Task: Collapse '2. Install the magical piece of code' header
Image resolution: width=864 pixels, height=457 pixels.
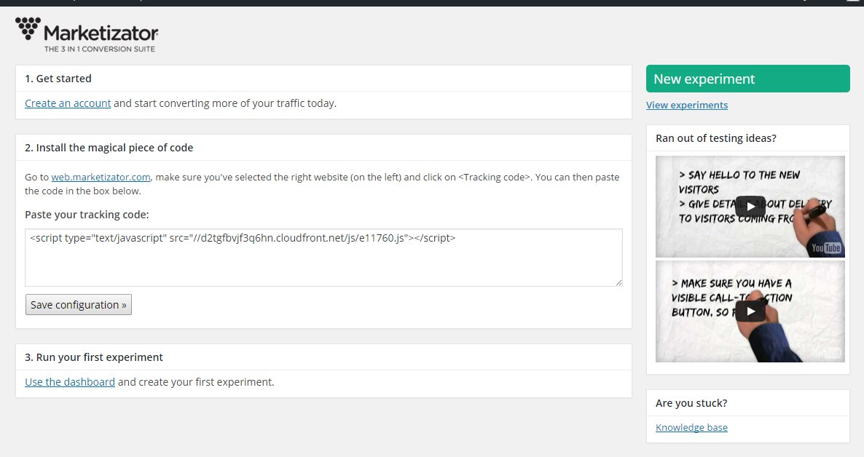Action: pyautogui.click(x=323, y=148)
